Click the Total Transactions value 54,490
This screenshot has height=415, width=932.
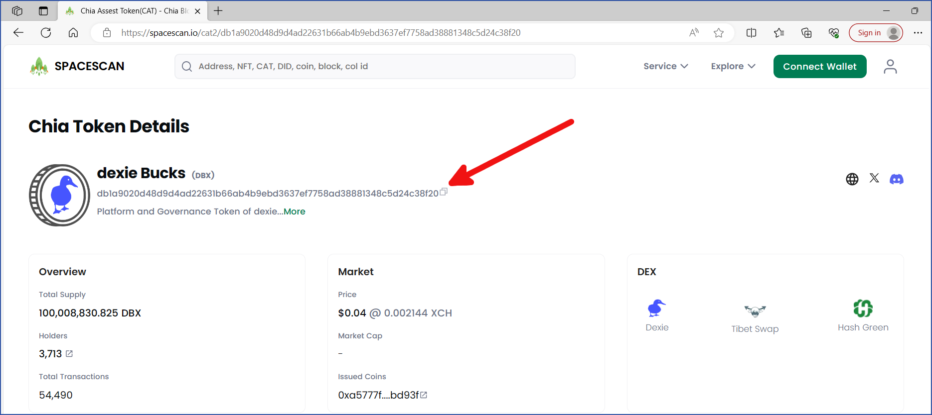point(56,395)
